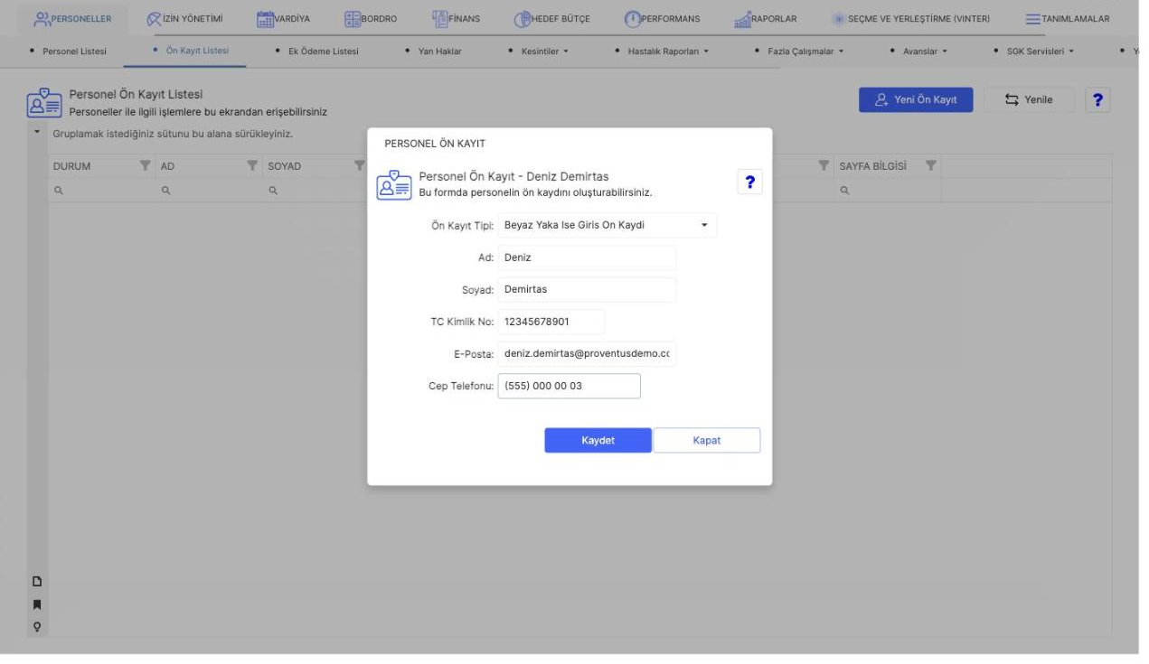Click the help icon in the Personel Ön Kayıt dialog
This screenshot has height=664, width=1149.
(x=749, y=182)
